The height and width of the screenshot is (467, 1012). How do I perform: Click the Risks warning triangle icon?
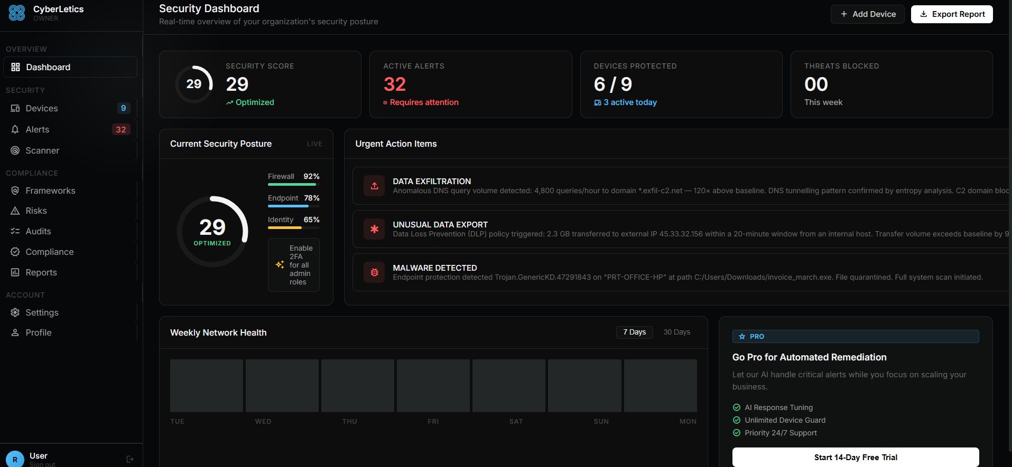(15, 211)
